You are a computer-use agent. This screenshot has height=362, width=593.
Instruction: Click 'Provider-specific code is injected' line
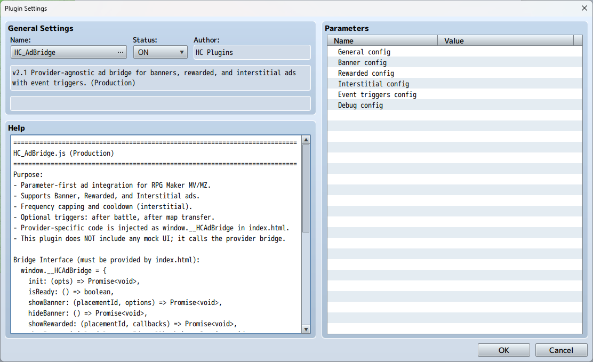click(x=151, y=228)
